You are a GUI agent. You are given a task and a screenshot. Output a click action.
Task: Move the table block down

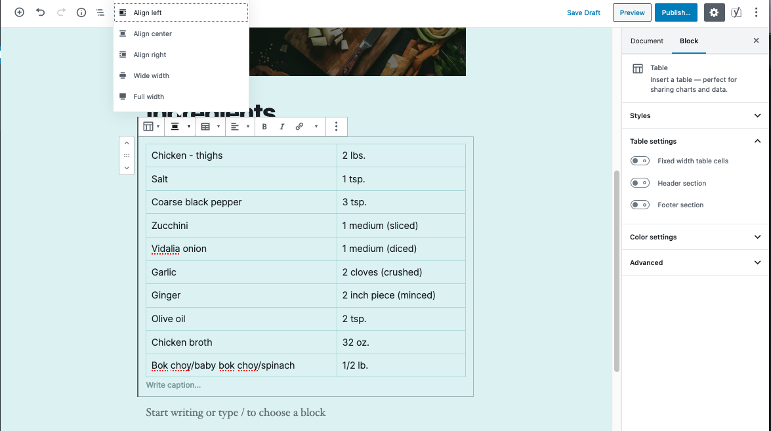[x=127, y=167]
